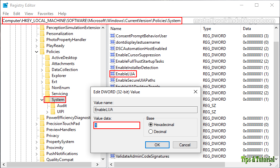The height and width of the screenshot is (168, 280).
Task: Click the ValidateAdminCodeSignatures value icon
Action: tap(112, 156)
